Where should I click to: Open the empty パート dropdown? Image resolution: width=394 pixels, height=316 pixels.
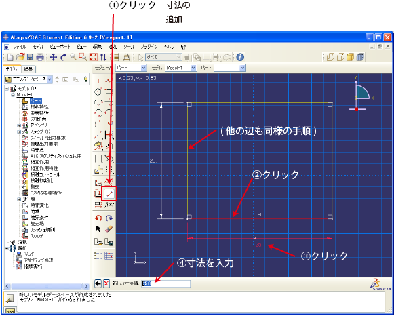click(230, 68)
